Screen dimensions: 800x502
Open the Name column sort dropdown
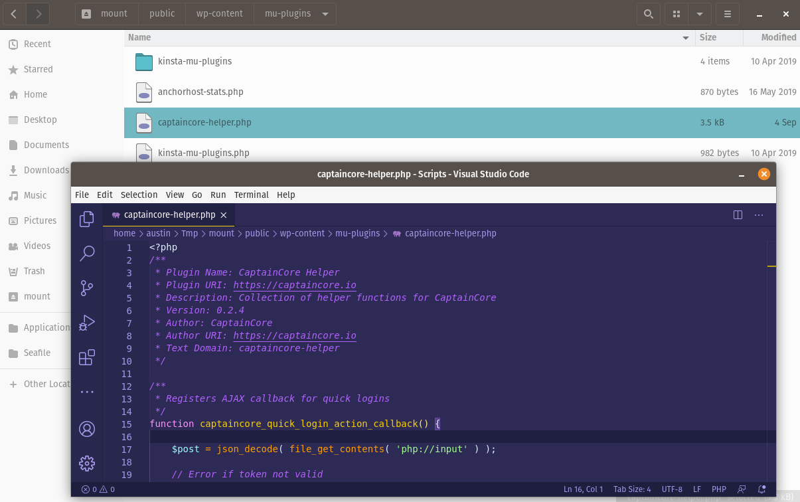point(685,37)
